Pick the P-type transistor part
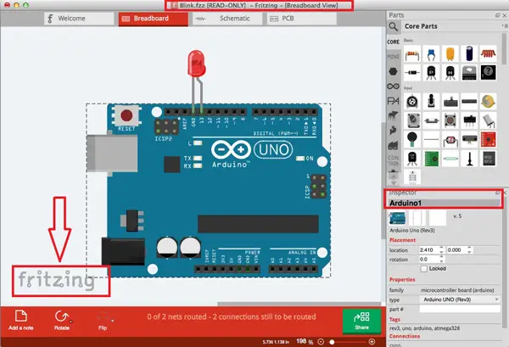Viewport: 509px width, 347px height. pyautogui.click(x=431, y=72)
